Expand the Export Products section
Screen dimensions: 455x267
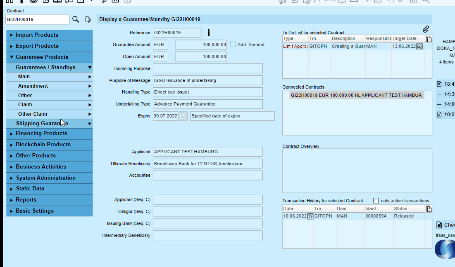pyautogui.click(x=50, y=46)
